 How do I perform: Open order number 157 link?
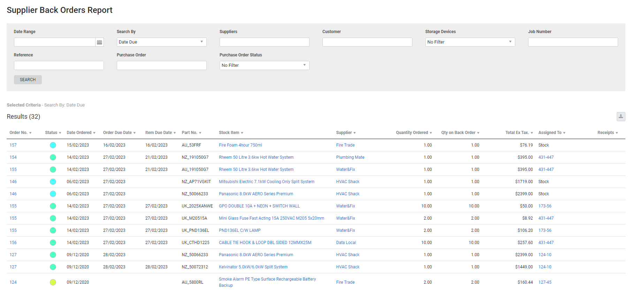[x=13, y=145]
